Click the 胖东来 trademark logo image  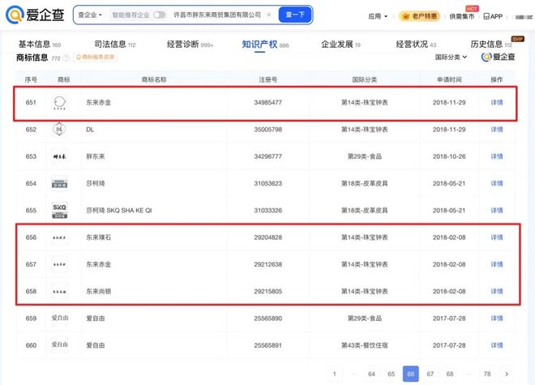point(59,156)
